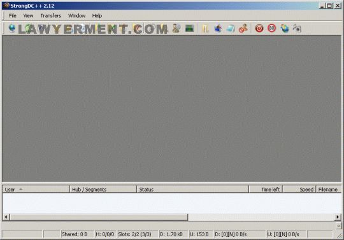Click the 'U: [0][N] 0 B/s' status field
The width and height of the screenshot is (344, 240).
tap(286, 234)
